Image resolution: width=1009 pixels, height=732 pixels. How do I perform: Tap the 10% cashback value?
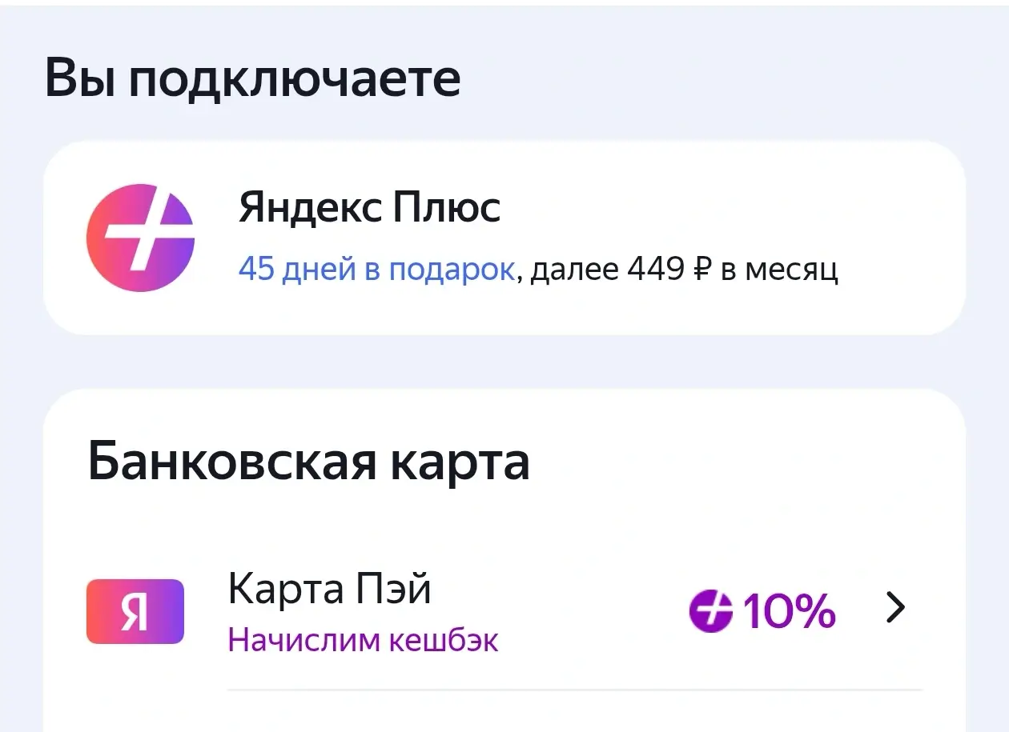789,611
